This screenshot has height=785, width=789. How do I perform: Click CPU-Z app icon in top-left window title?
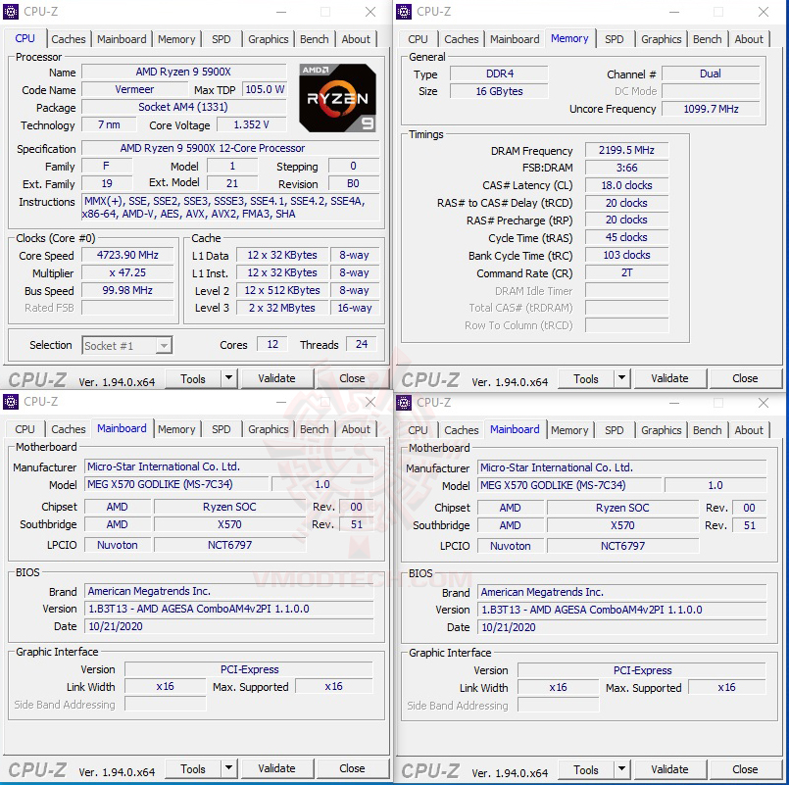coord(11,11)
